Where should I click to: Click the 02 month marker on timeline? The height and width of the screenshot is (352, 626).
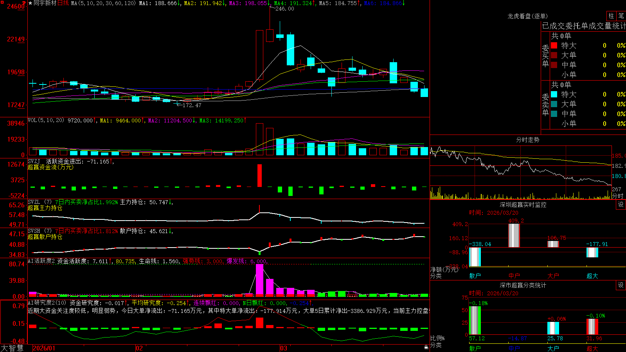pos(139,348)
